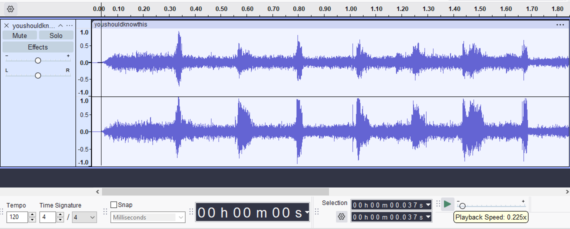Open the timeline options gear
Viewport: 570px width, 229px height.
point(10,9)
